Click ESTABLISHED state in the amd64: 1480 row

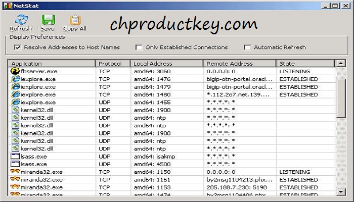point(299,94)
